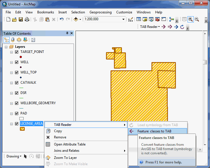Click the Paste clipboard icon
Screen dimensions: 210x168
tap(47, 19)
